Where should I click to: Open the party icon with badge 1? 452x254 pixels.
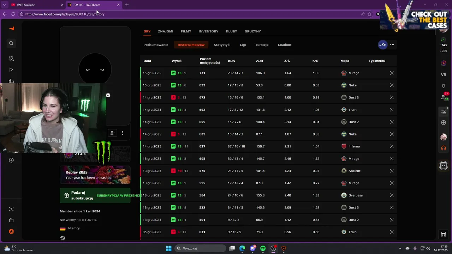(444, 111)
